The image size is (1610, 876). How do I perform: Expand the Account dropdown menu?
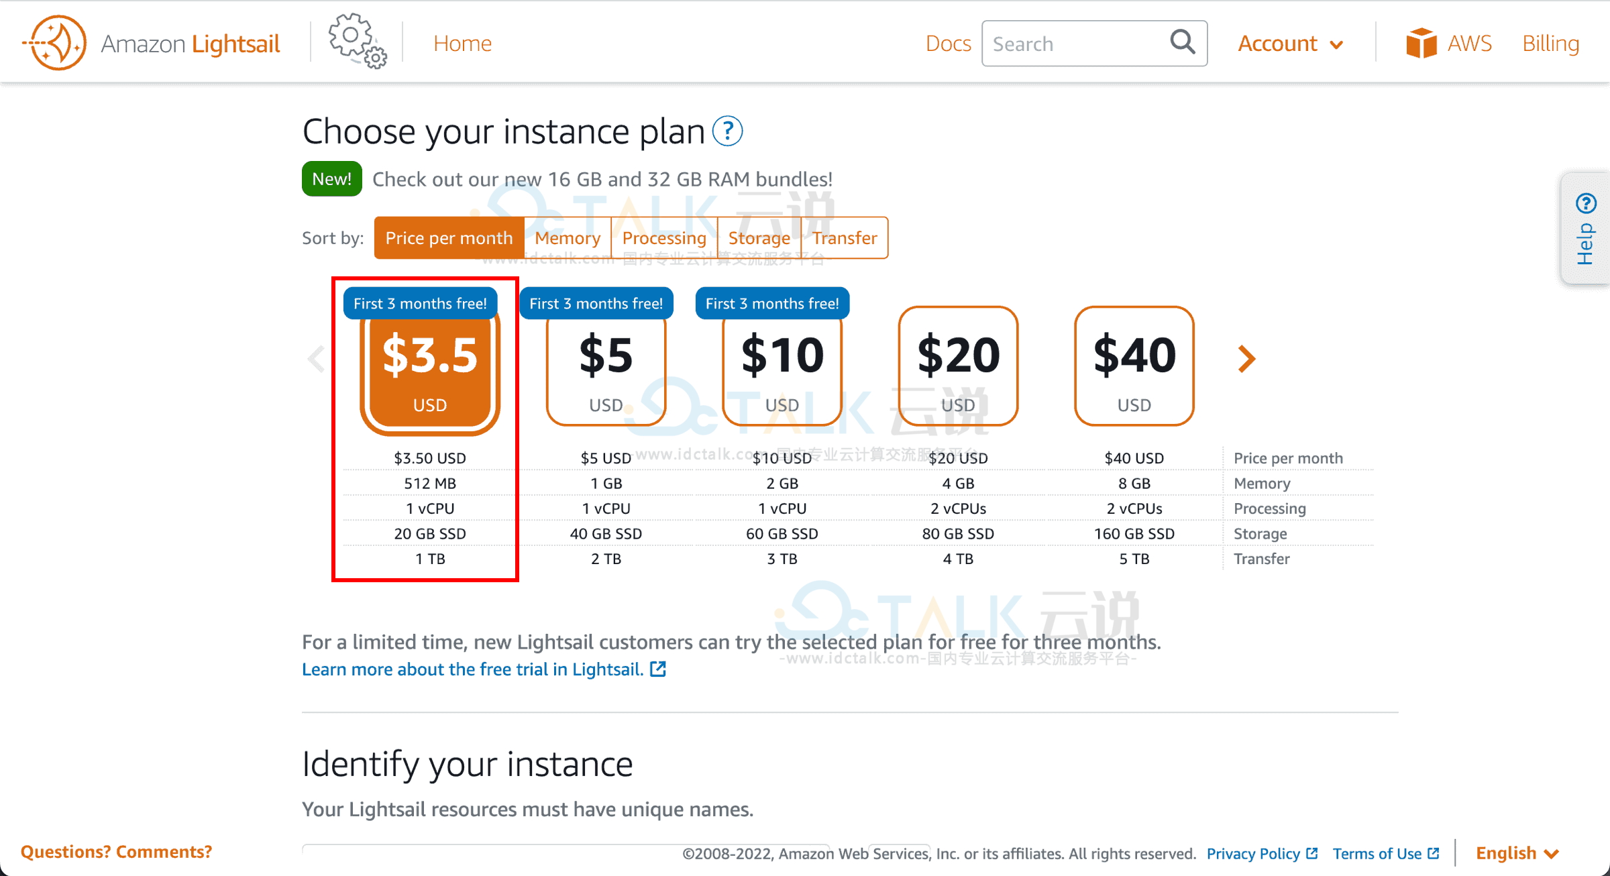tap(1291, 43)
